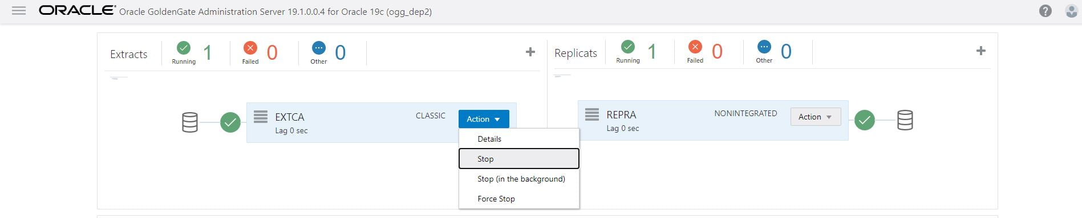Click the Extracts section heading
This screenshot has height=218, width=1082.
pos(128,54)
